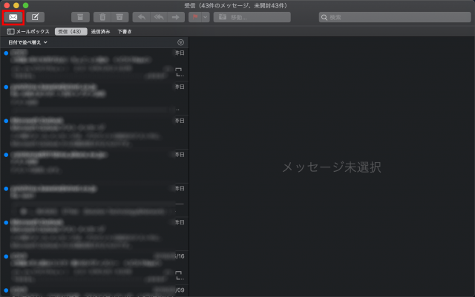Open the 下書き drafts mailbox
Viewport: 475px width, 297px height.
click(125, 32)
